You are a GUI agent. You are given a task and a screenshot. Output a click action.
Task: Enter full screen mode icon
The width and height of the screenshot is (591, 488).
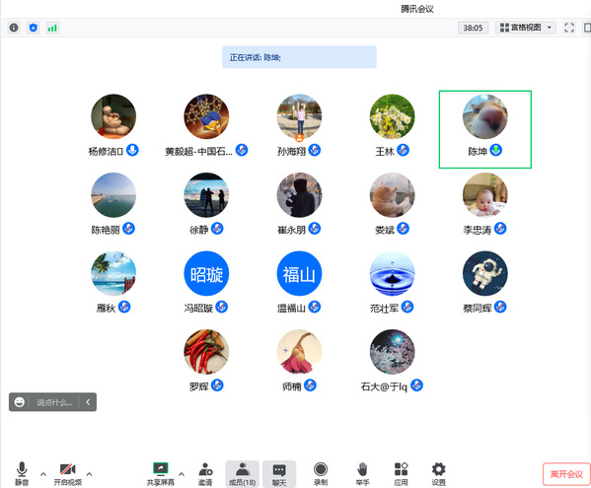[x=569, y=28]
